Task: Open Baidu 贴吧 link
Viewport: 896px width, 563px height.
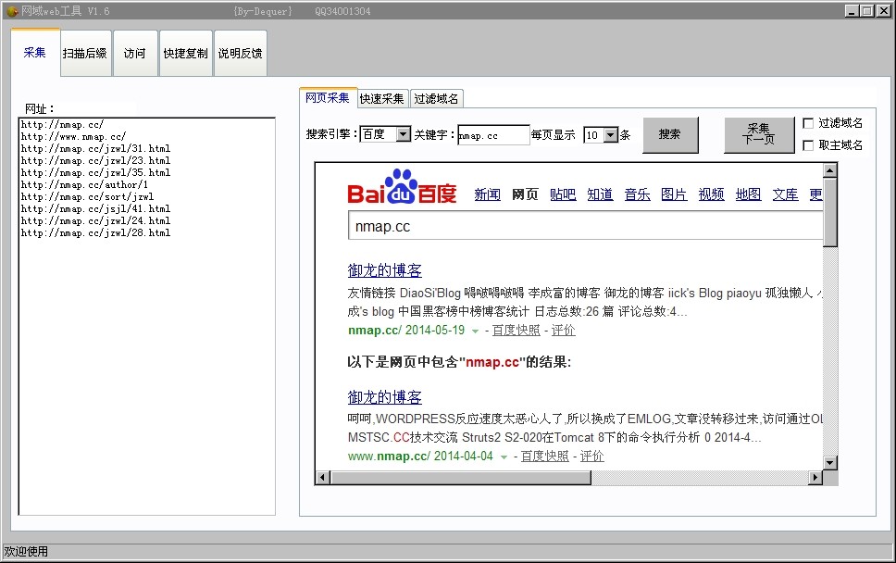Action: point(563,194)
